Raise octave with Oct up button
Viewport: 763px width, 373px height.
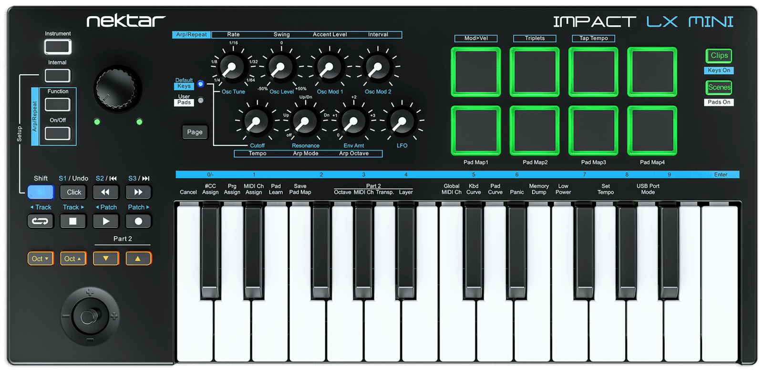(x=73, y=259)
